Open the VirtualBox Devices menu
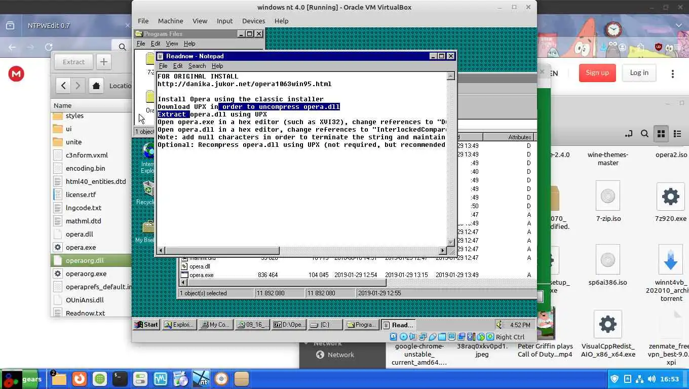This screenshot has width=689, height=389. coord(253,21)
